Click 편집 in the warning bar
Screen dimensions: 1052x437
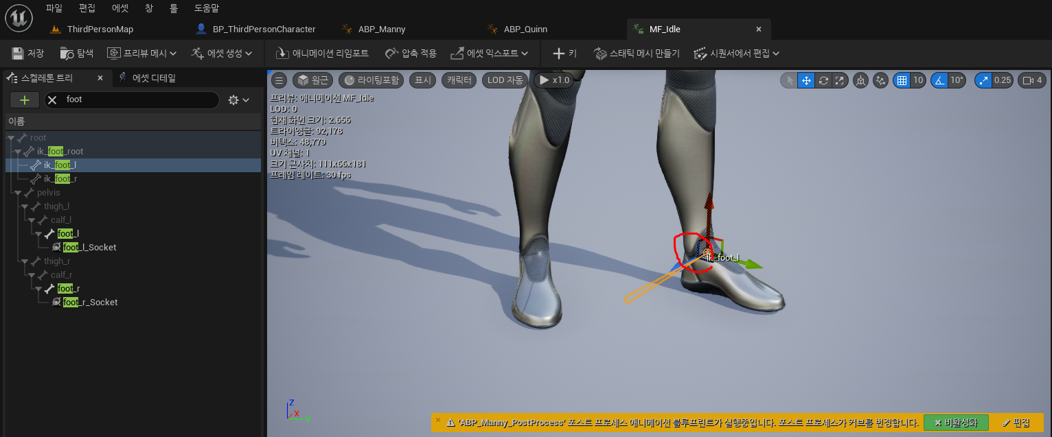click(x=1016, y=423)
